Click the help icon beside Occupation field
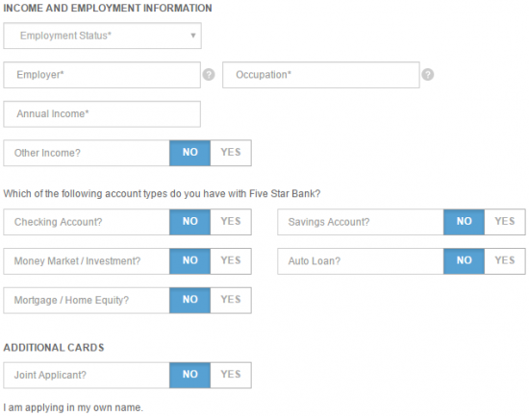Viewport: 529px width, 416px height. 427,75
